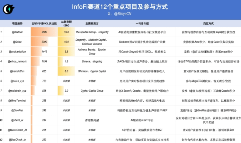Click Dragonfly、Multicoin Capital、Coinbase Ventures investor cell

tap(92, 42)
